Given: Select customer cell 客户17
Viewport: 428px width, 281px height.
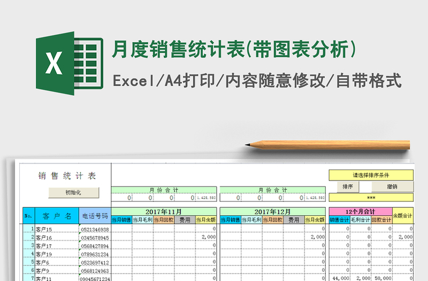Looking at the screenshot, I should pos(57,246).
